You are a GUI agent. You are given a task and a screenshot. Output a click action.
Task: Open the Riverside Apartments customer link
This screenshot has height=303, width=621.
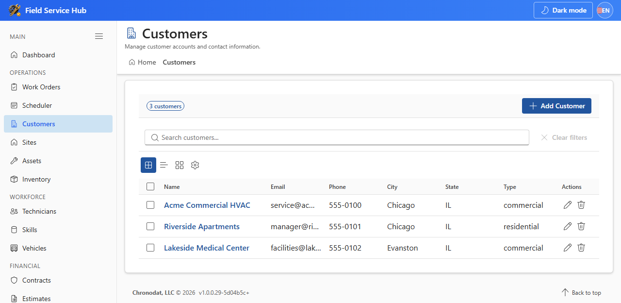pyautogui.click(x=202, y=226)
